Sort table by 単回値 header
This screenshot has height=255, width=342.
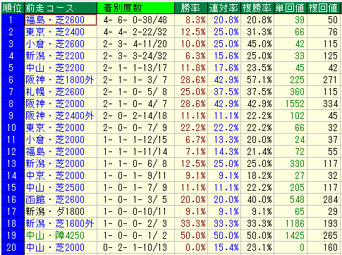point(291,8)
